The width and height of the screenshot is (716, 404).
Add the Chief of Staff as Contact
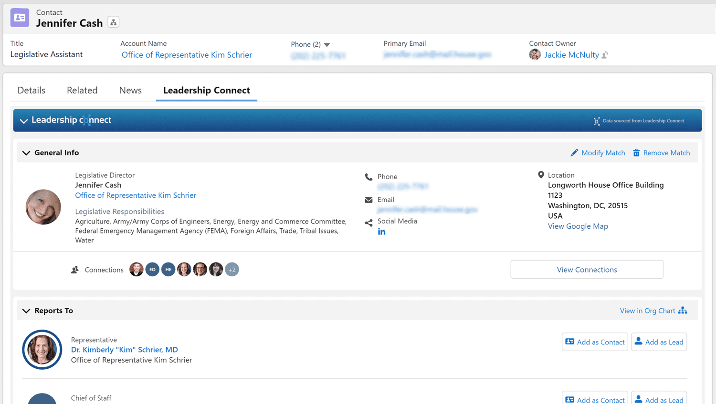coord(595,398)
